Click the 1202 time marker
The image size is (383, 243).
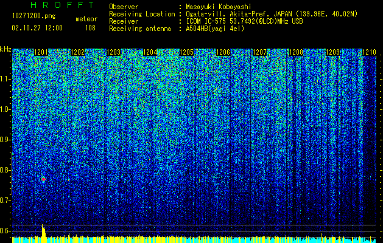pyautogui.click(x=77, y=52)
